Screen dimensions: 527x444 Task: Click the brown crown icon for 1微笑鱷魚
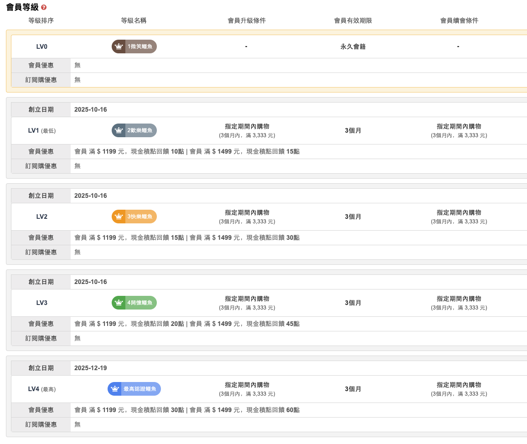click(x=119, y=46)
